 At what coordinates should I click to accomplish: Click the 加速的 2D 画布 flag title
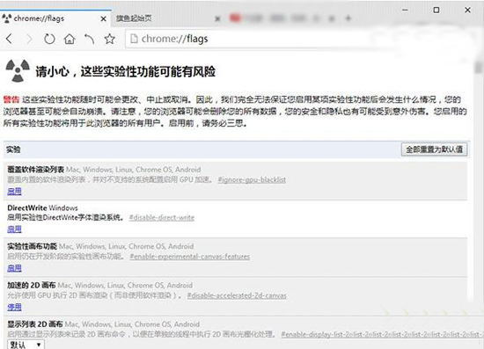tap(32, 286)
